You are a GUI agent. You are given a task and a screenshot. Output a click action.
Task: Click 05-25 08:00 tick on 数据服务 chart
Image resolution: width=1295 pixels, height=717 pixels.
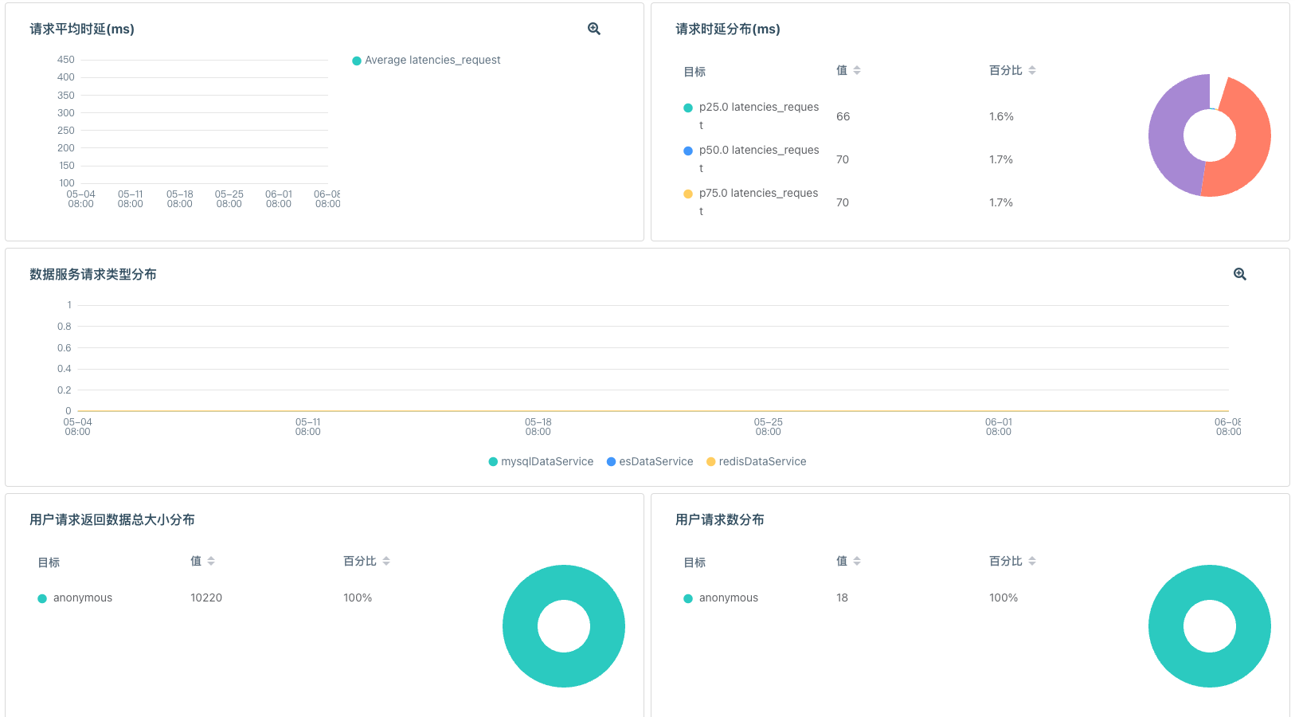pyautogui.click(x=769, y=427)
